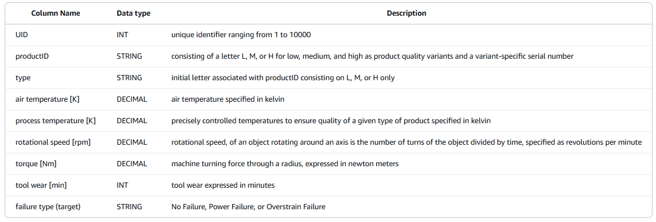
Task: Click the Column Name header
Action: click(55, 13)
